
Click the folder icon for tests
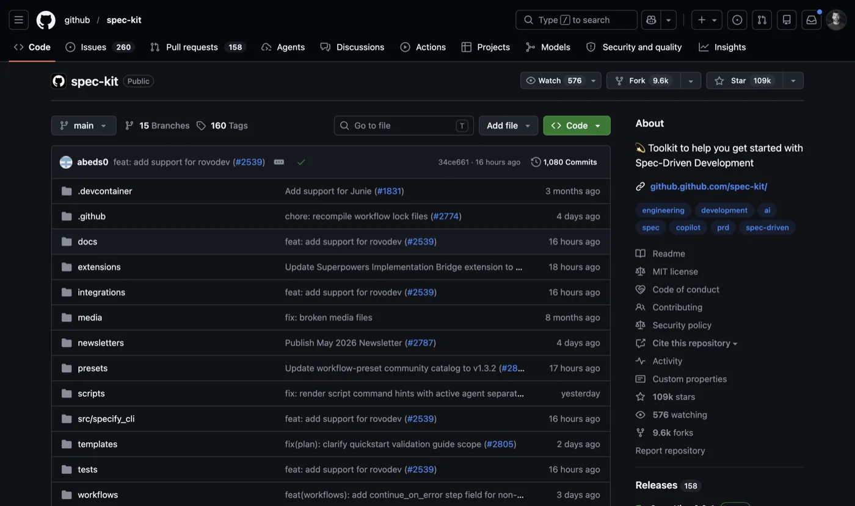(x=67, y=469)
